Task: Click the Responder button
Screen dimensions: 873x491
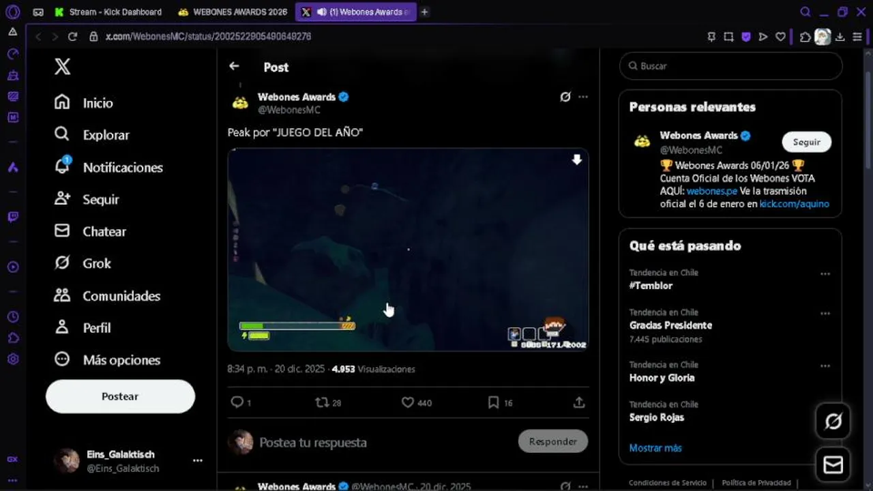Action: point(553,441)
